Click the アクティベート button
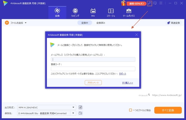 pyautogui.click(x=93, y=83)
